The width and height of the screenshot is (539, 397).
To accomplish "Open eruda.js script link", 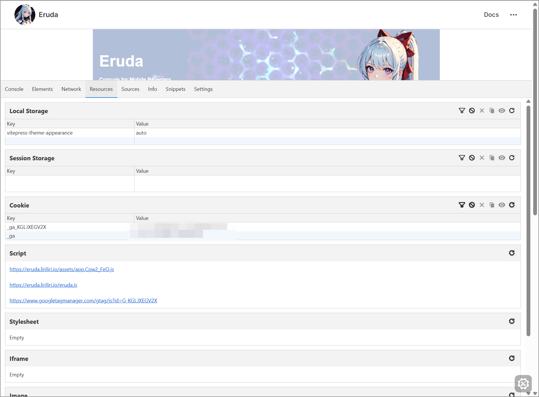I will coord(43,285).
